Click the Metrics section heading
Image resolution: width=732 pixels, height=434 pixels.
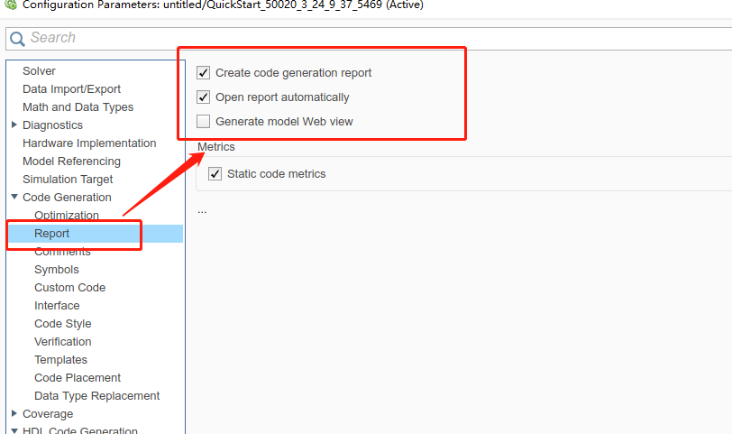click(216, 147)
